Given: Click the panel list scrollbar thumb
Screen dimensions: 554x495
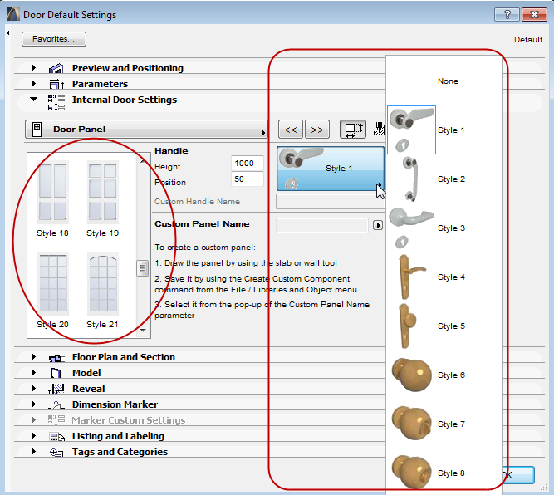Looking at the screenshot, I should 142,268.
